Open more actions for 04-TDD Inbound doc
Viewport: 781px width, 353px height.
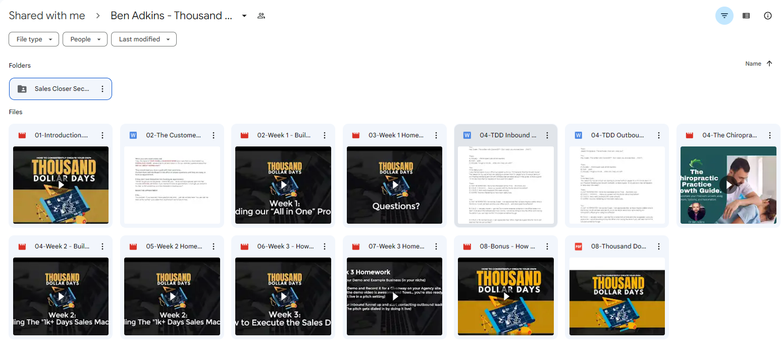point(547,135)
